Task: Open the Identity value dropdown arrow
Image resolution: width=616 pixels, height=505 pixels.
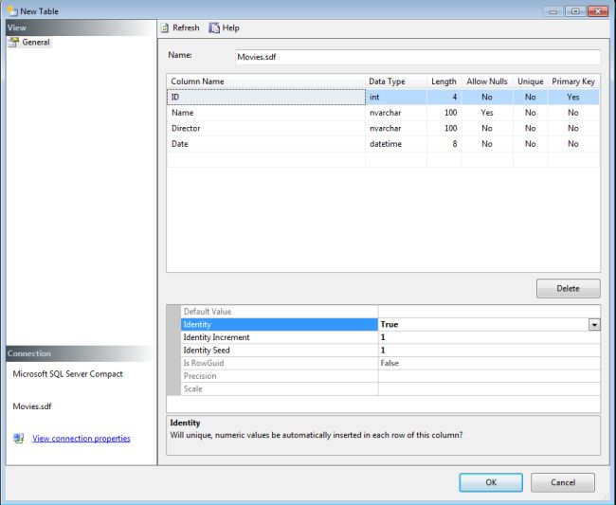Action: [594, 324]
